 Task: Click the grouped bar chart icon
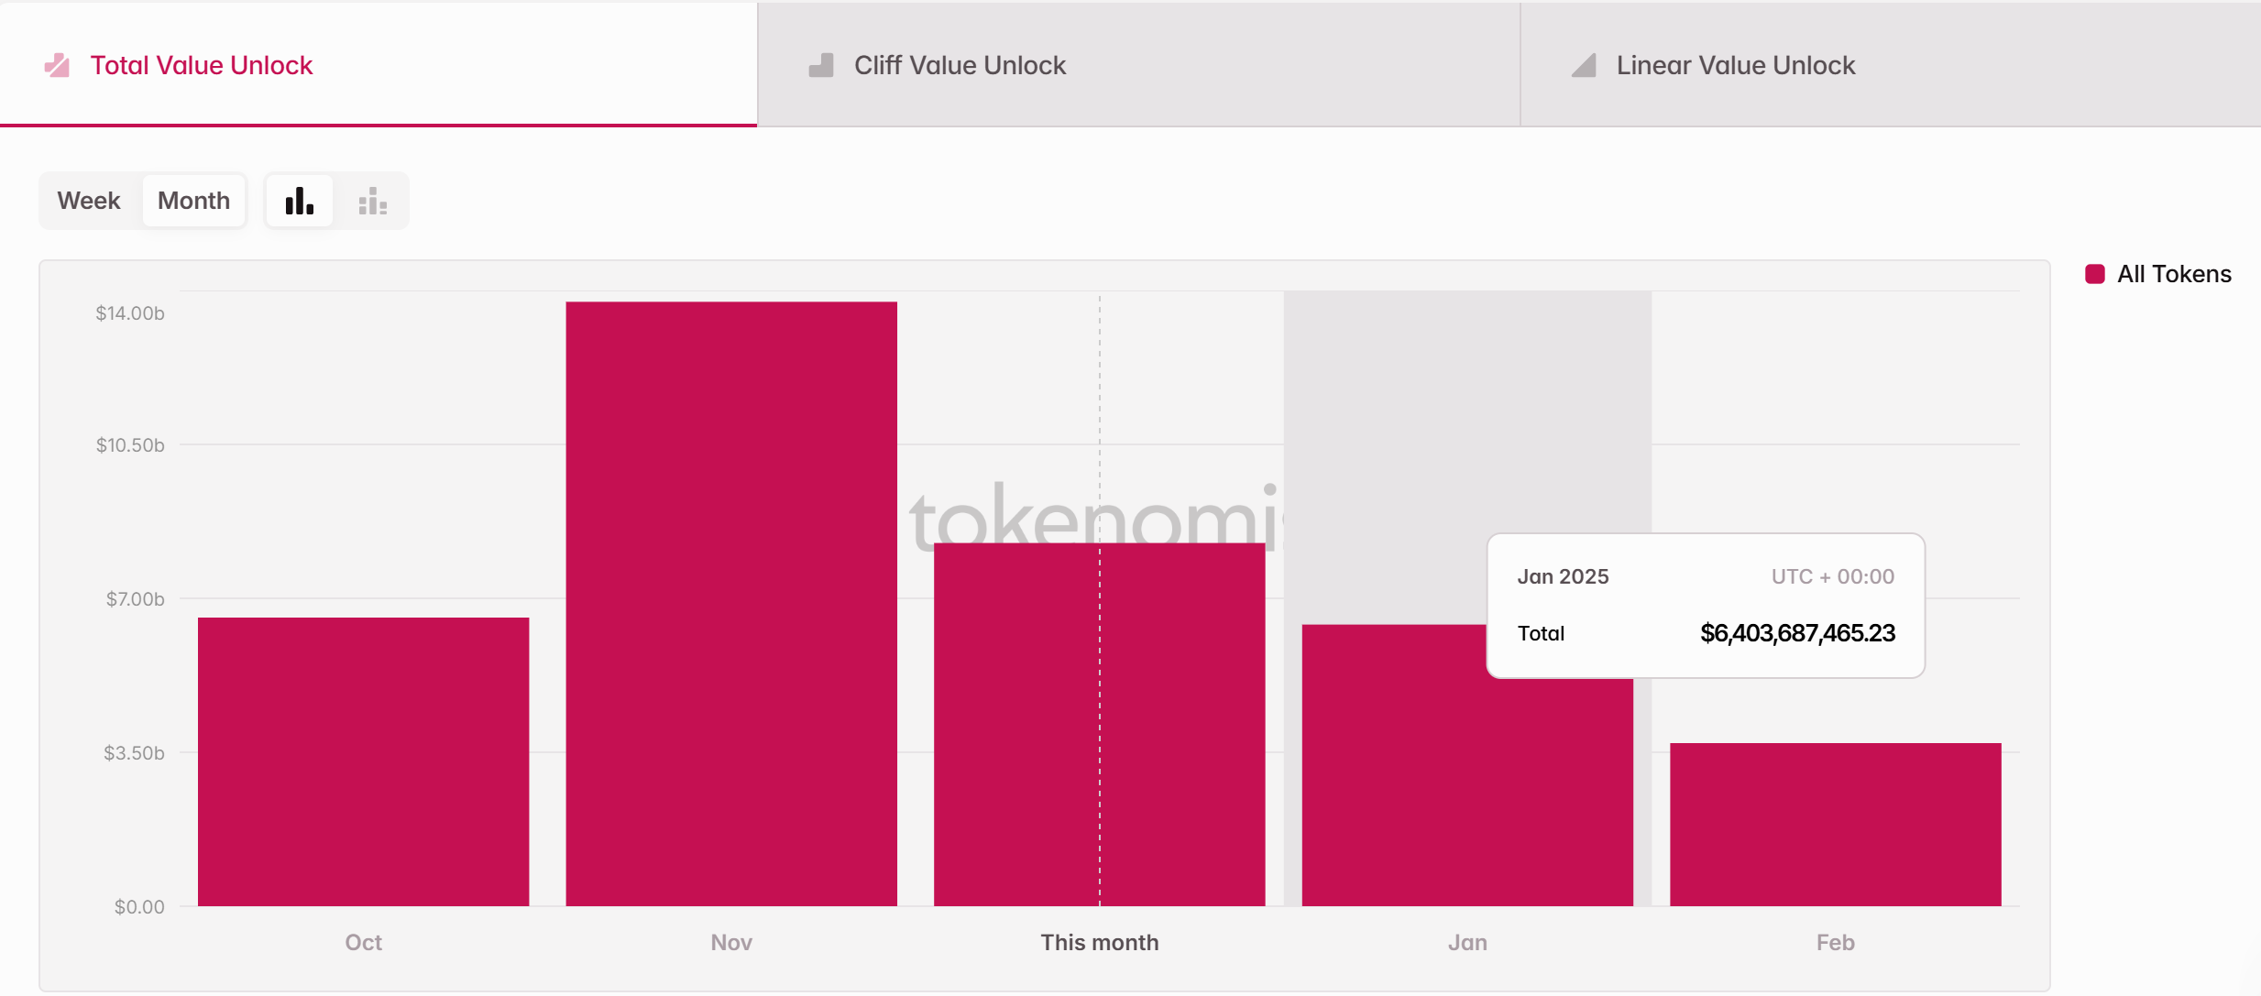point(372,201)
